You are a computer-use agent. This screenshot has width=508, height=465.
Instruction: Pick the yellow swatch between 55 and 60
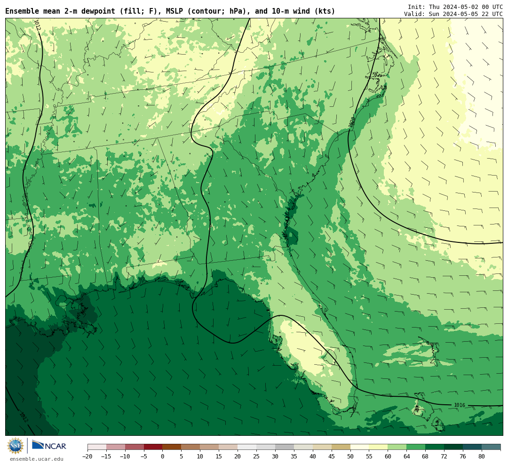(379, 447)
